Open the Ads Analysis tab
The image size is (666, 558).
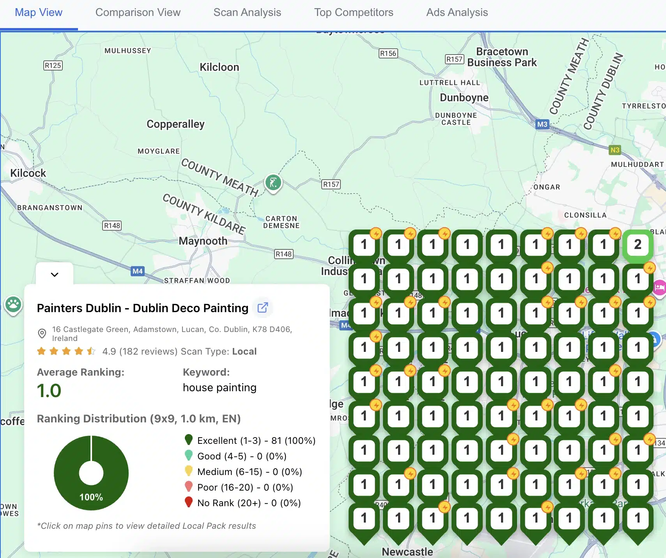tap(457, 12)
